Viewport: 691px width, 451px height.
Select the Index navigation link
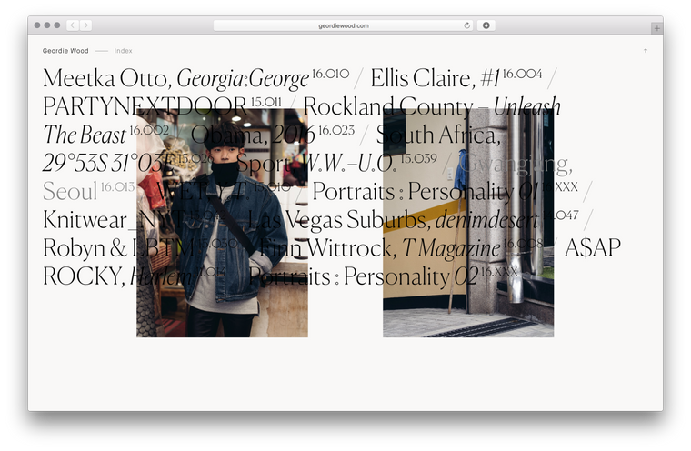tap(123, 51)
